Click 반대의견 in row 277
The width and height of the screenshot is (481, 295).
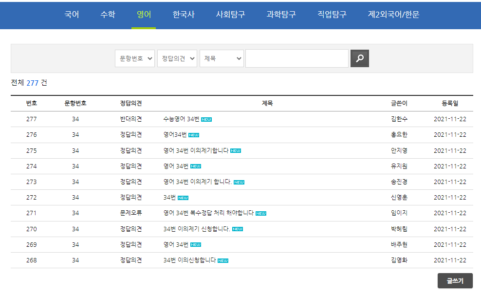[130, 119]
